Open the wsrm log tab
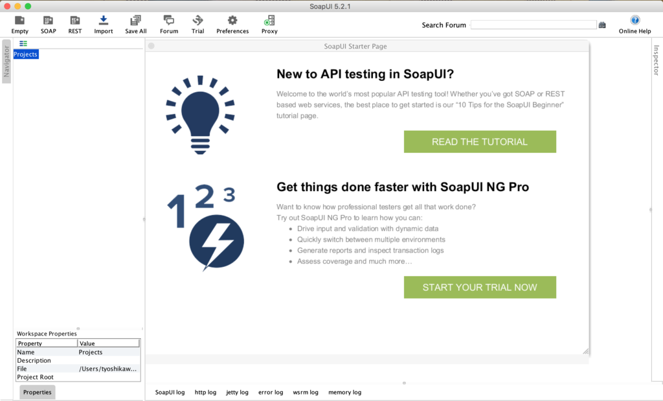This screenshot has width=663, height=401. coord(306,392)
